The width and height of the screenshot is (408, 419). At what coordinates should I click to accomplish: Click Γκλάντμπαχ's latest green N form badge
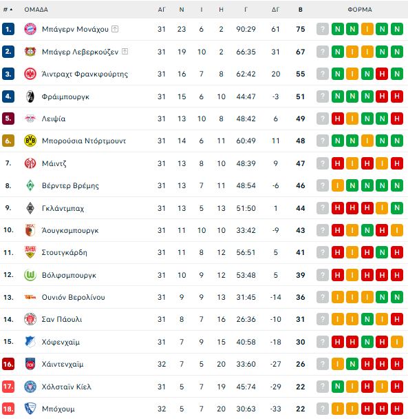coord(397,208)
